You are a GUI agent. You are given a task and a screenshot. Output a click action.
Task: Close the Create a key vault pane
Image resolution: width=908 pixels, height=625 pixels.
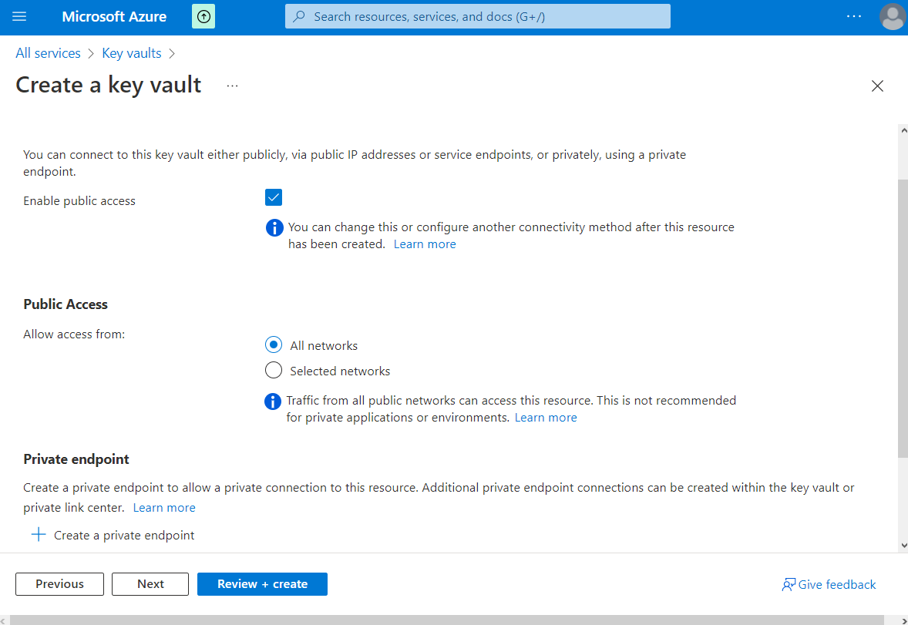coord(877,86)
